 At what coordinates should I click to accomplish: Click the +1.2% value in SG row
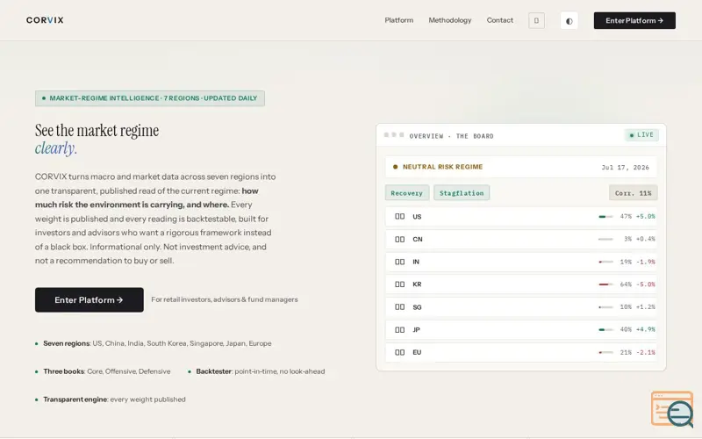point(645,306)
